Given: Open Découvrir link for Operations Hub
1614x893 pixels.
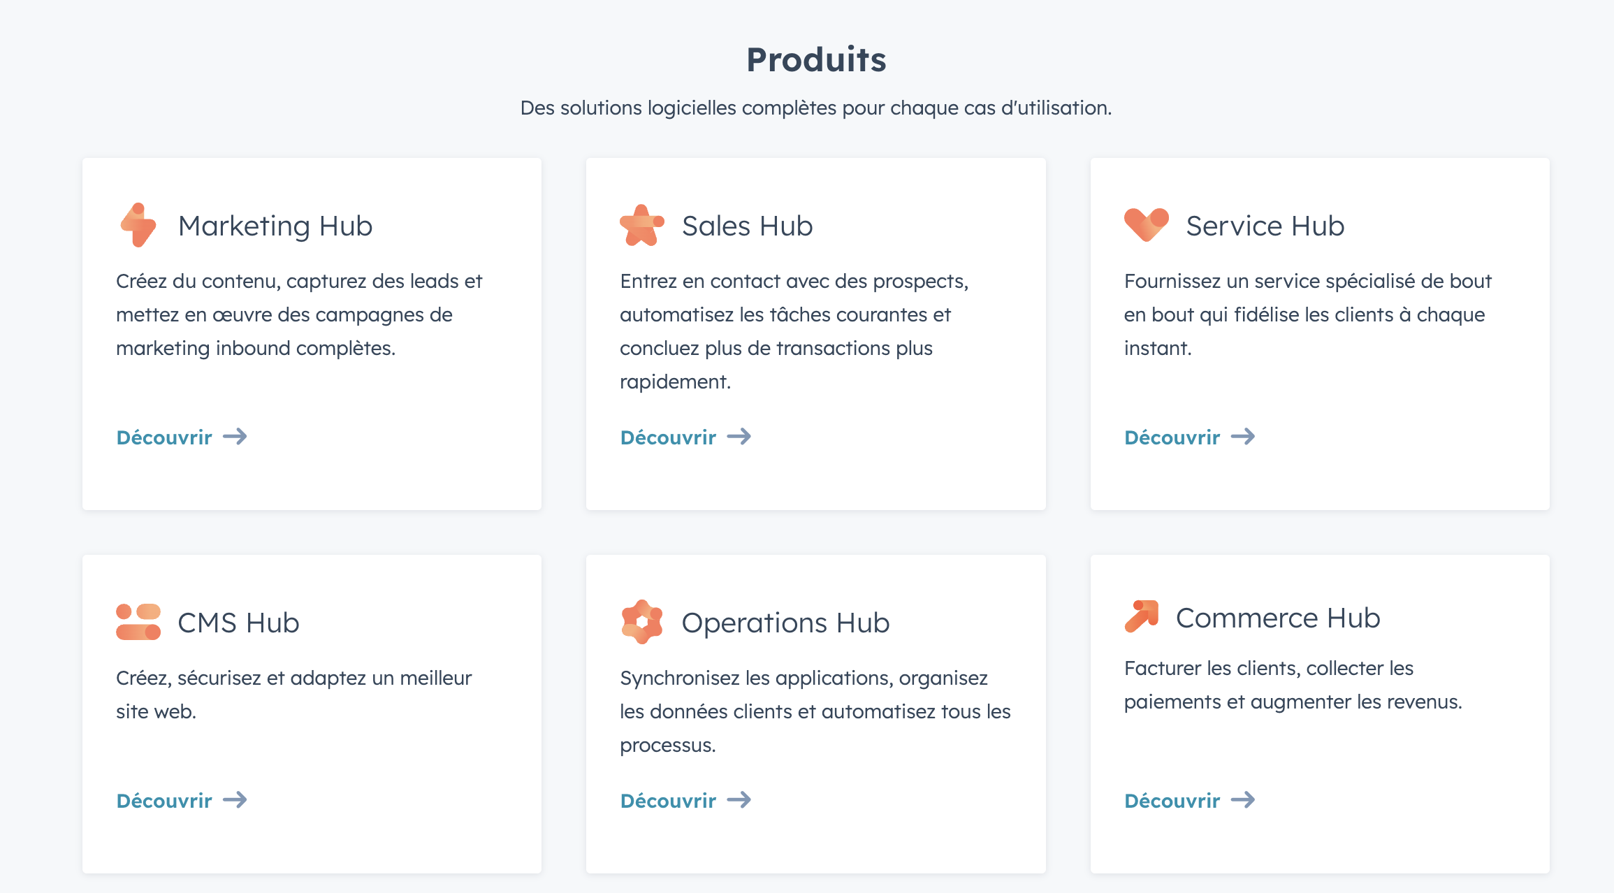Looking at the screenshot, I should (667, 800).
